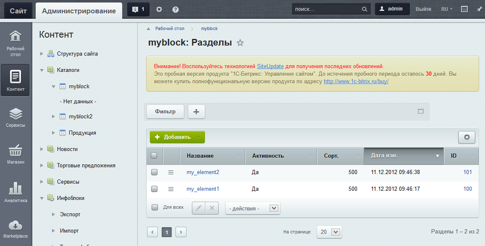Click the keyboard icon in top bar
Image resolution: width=485 pixels, height=246 pixels.
tap(464, 9)
